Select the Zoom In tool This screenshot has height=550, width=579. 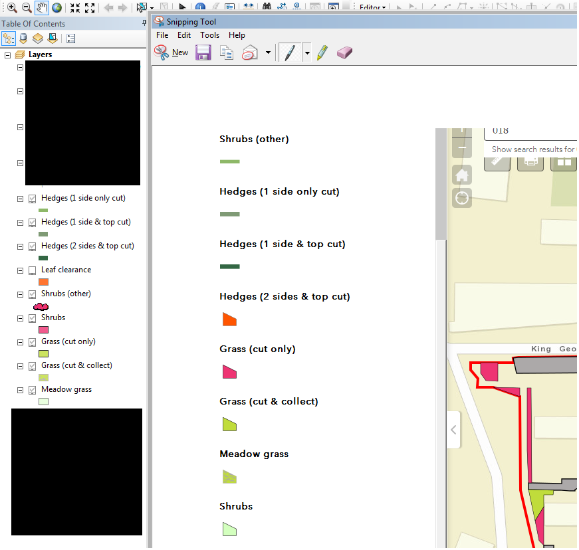coord(12,7)
